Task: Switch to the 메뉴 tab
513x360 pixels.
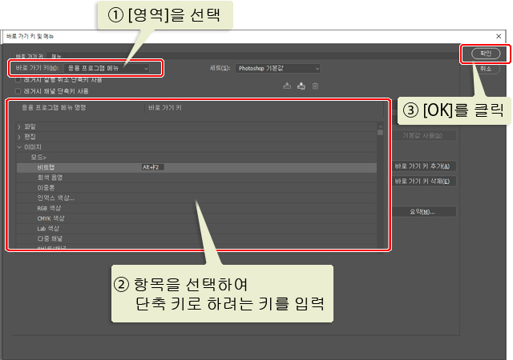Action: pyautogui.click(x=57, y=57)
